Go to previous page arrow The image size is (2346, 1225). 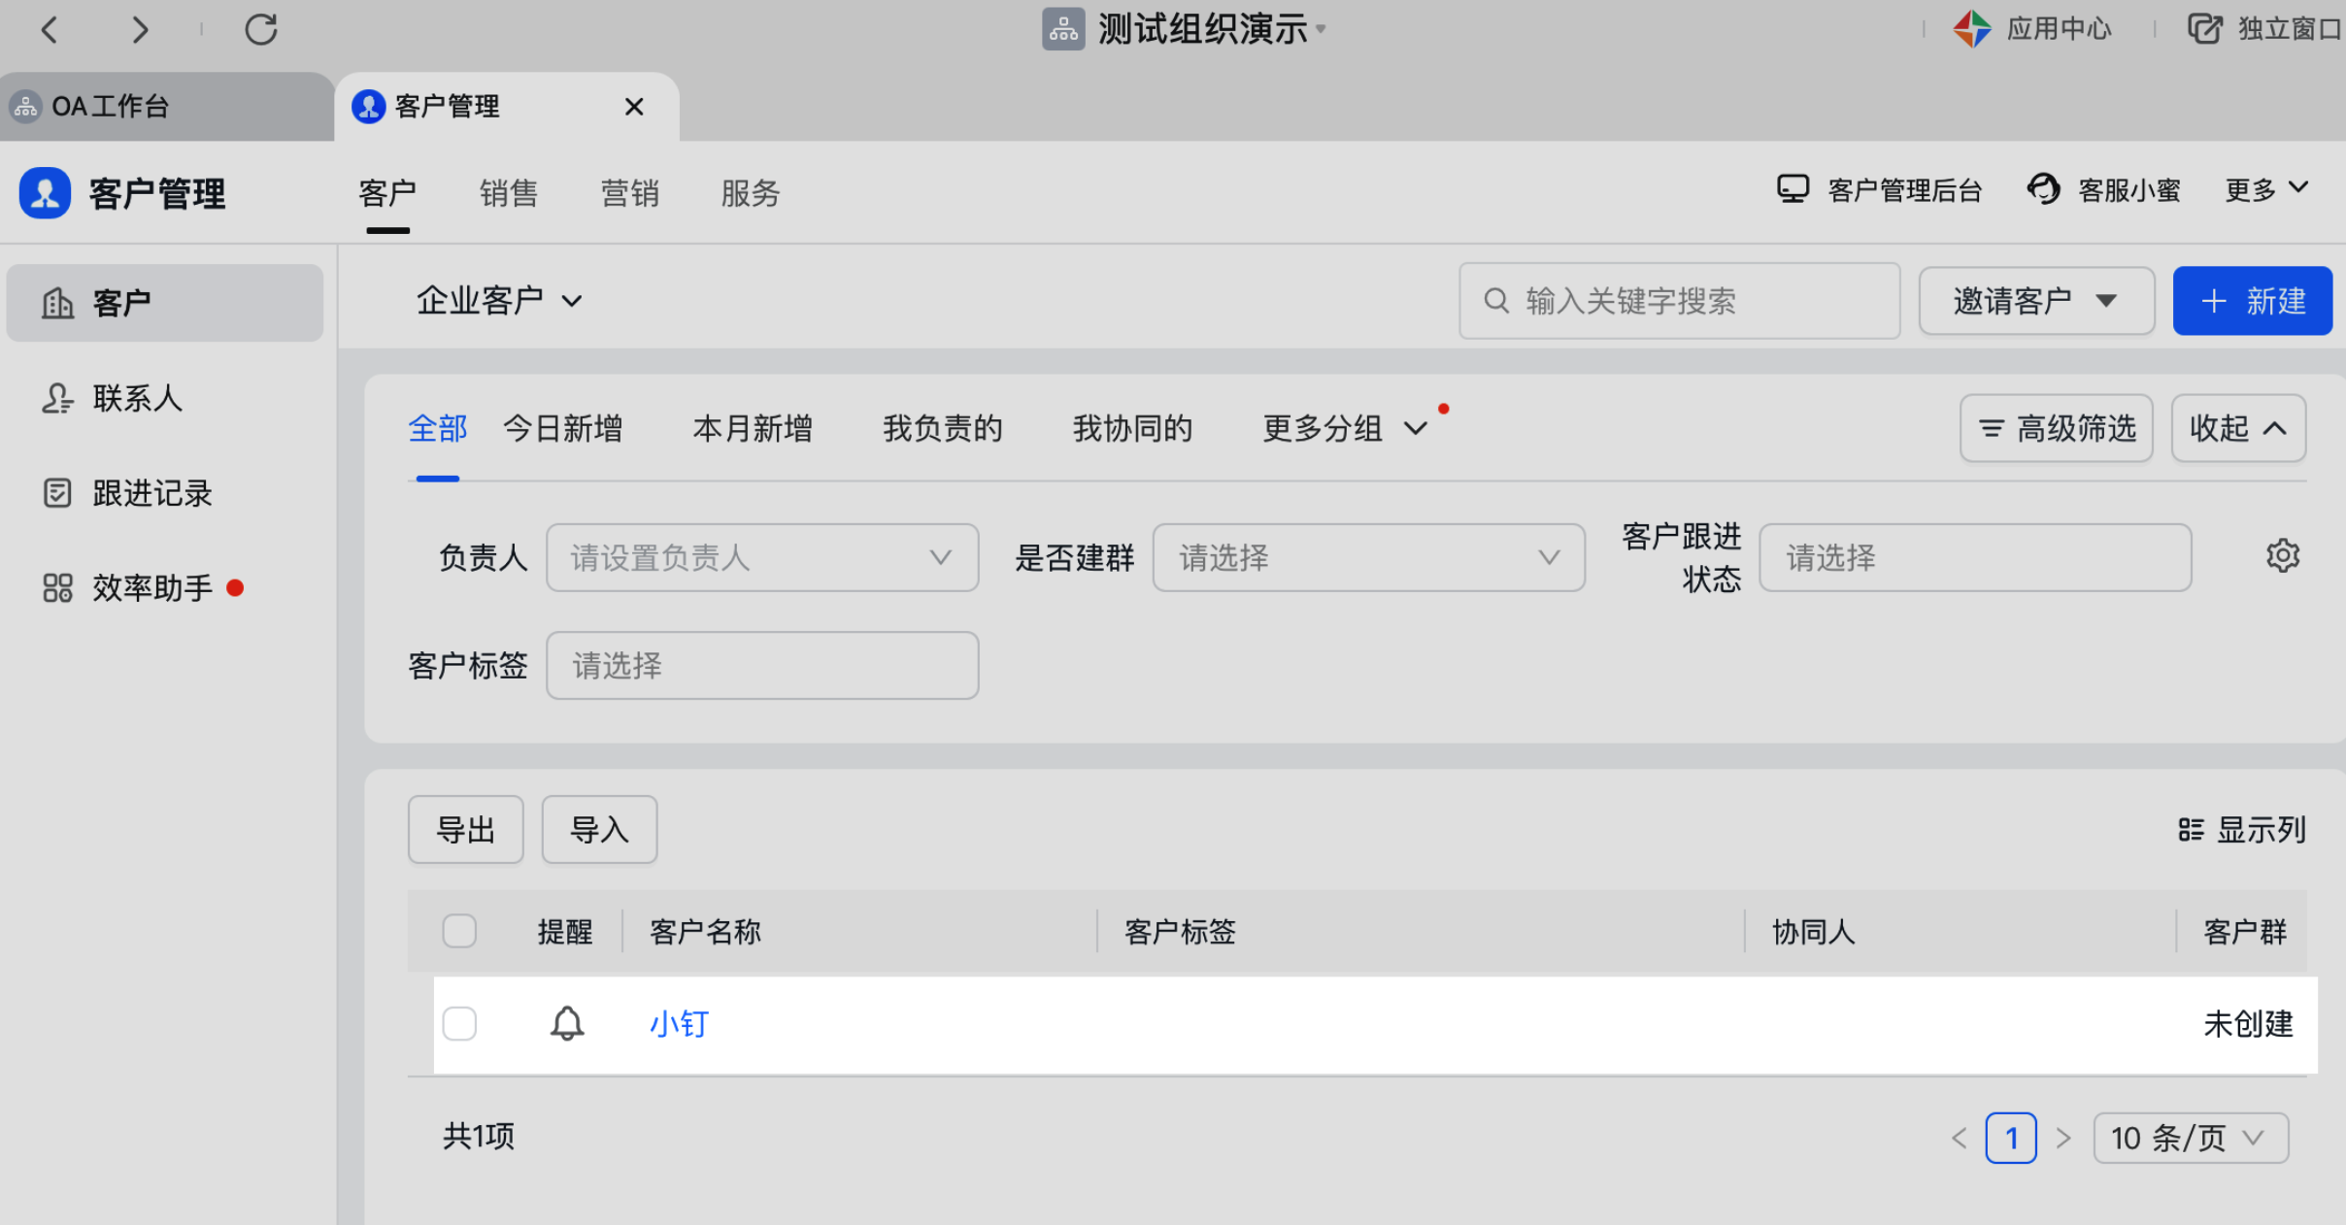pos(1959,1138)
